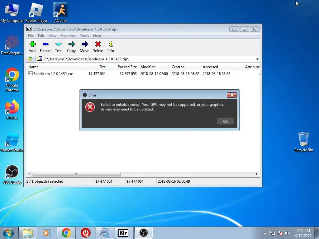Select the Move toolbar icon
Screen dimensions: 319x239
click(x=84, y=47)
